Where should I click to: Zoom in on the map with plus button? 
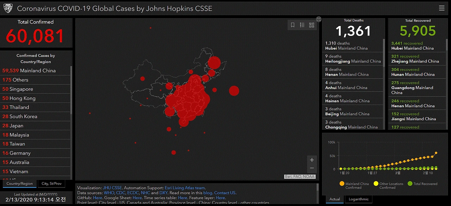point(312,160)
